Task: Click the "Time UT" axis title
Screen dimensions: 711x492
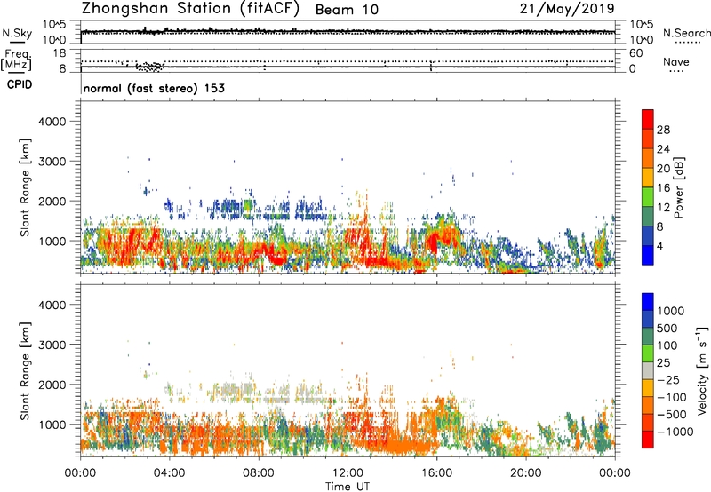Action: (348, 487)
